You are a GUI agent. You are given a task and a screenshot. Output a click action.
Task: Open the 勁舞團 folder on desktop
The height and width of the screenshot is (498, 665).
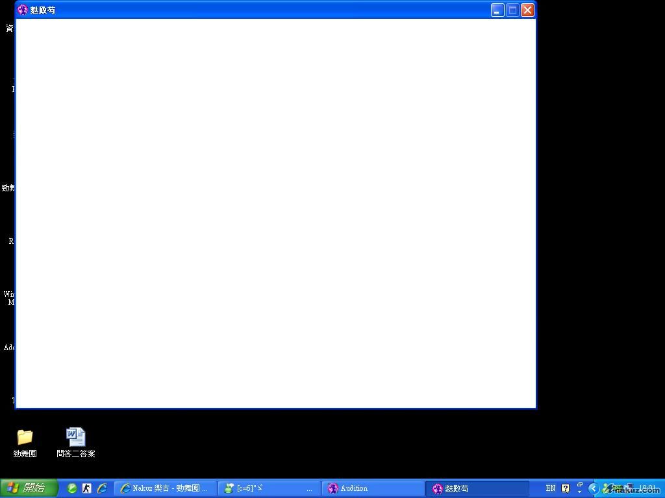(x=25, y=442)
